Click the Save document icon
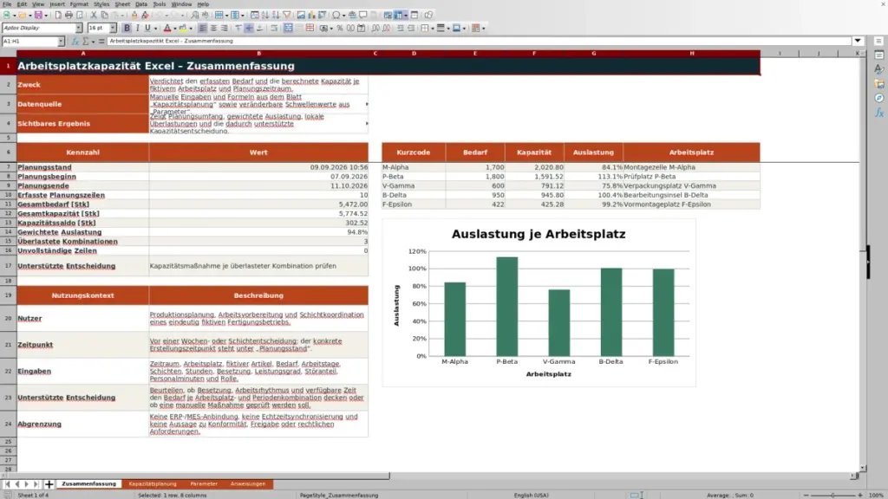Image resolution: width=888 pixels, height=499 pixels. coord(38,16)
